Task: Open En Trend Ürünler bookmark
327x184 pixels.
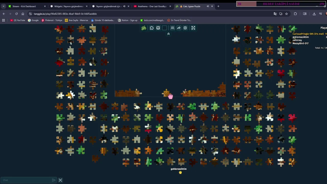Action: [179, 20]
